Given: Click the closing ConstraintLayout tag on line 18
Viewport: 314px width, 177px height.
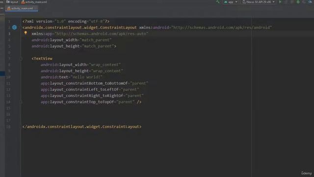Looking at the screenshot, I should [82, 127].
